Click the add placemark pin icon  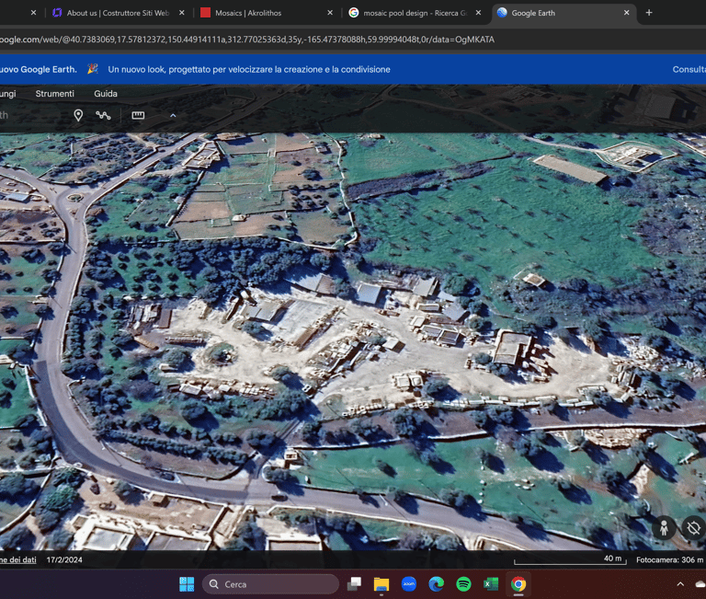point(78,115)
